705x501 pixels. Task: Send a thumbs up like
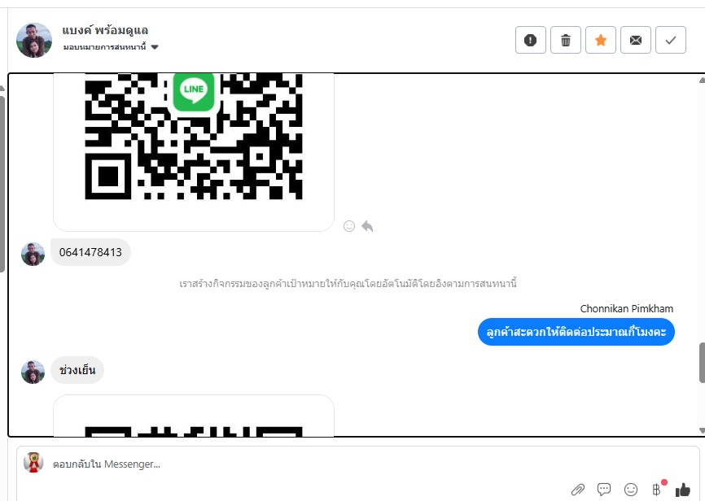[682, 490]
